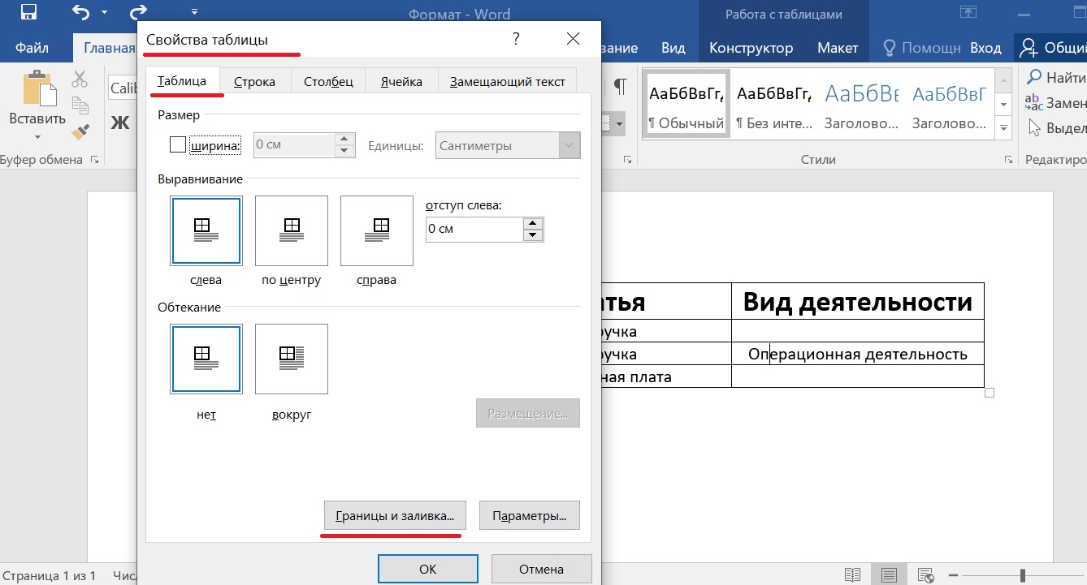Image resolution: width=1087 pixels, height=585 pixels.
Task: Redo the last action
Action: click(139, 13)
